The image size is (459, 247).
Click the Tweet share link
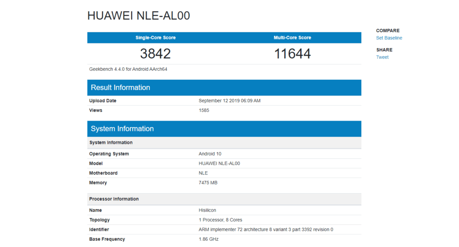[x=382, y=57]
